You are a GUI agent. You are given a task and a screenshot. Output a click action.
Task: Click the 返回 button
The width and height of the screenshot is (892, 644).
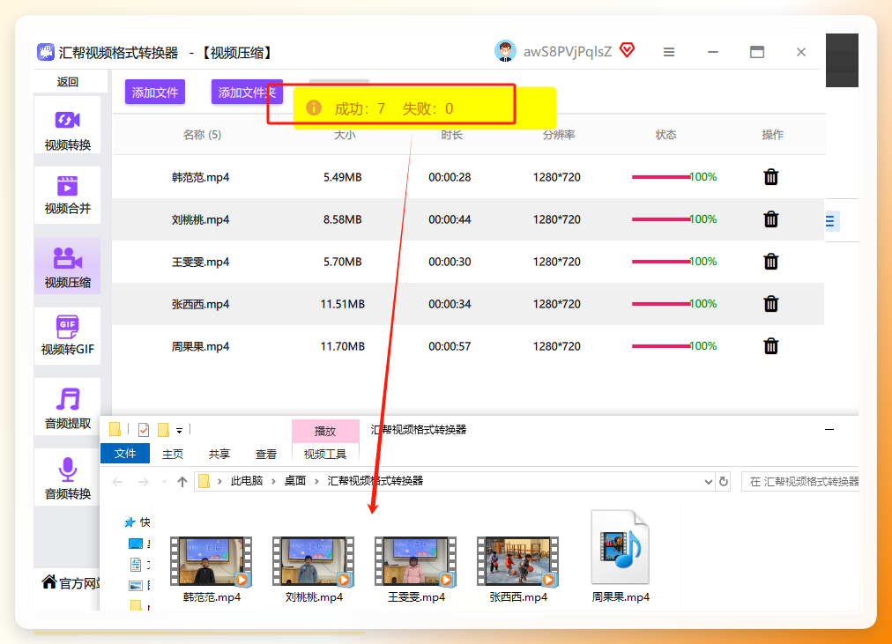coord(68,82)
